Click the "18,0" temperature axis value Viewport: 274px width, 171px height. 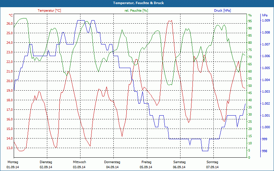(x=10, y=100)
